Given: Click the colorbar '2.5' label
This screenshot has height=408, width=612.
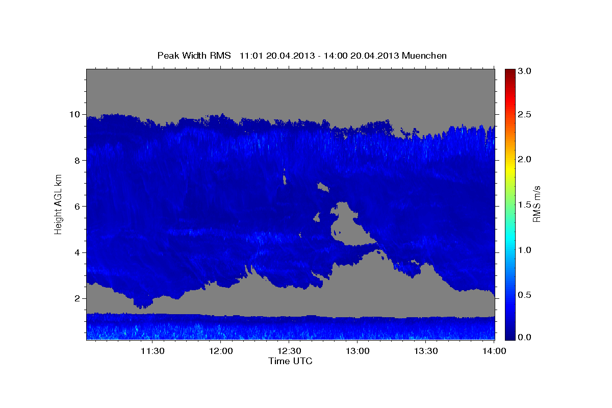Looking at the screenshot, I should point(525,114).
